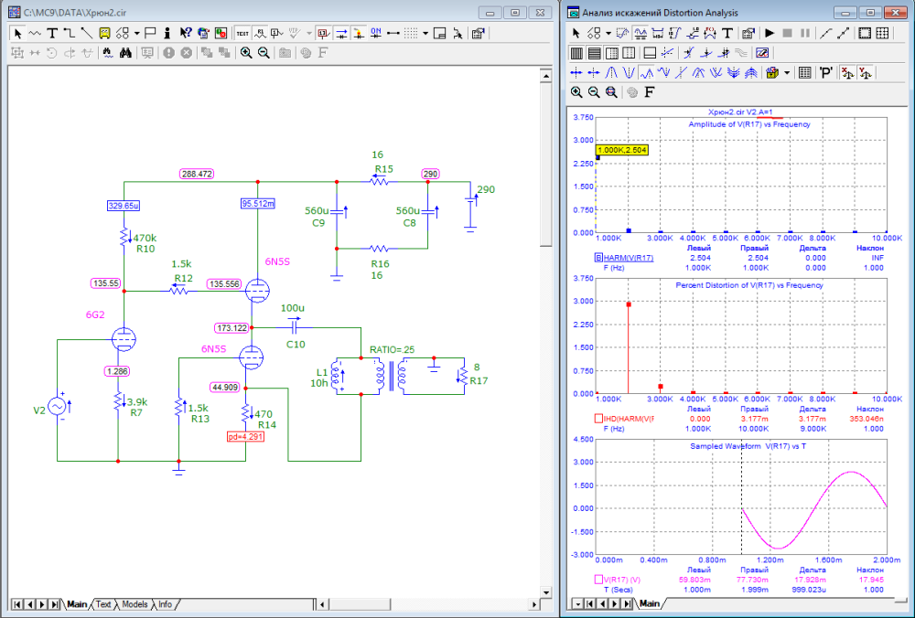Open dropdown arrow next to component icon in schematic
This screenshot has width=915, height=618.
[x=136, y=33]
